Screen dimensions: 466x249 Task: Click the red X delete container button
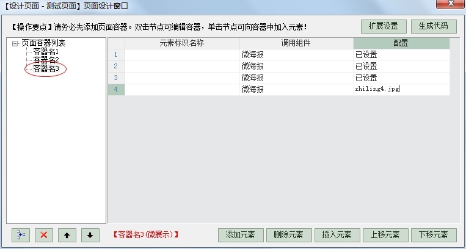coord(44,235)
